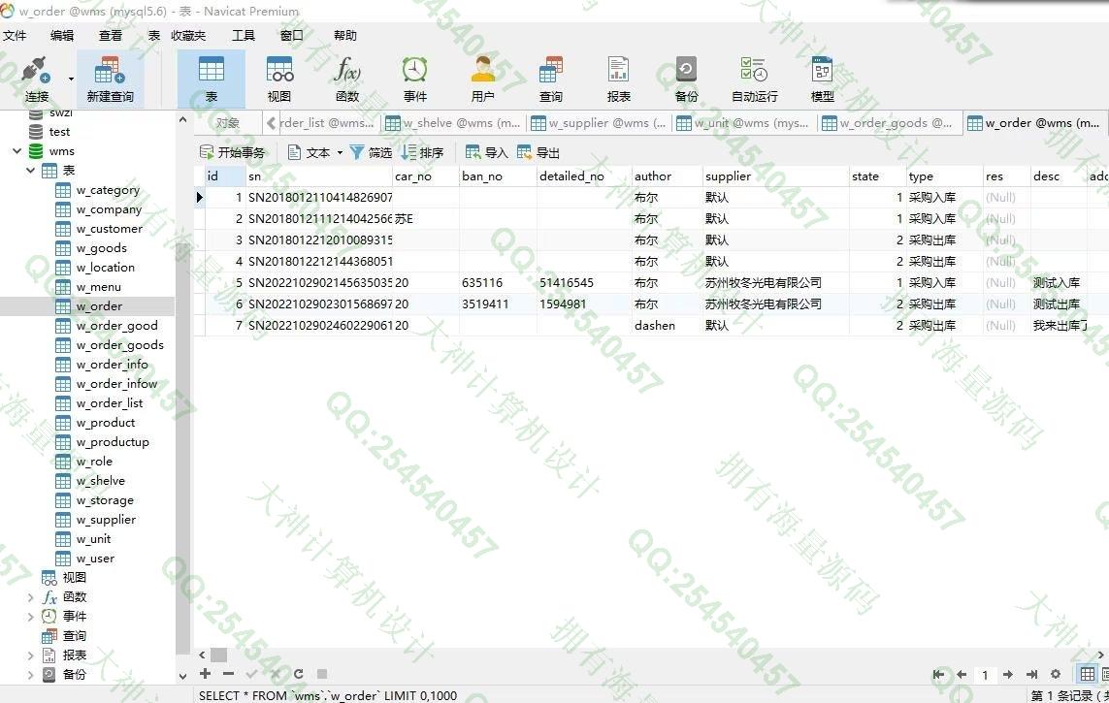This screenshot has height=703, width=1109.
Task: Switch to the w_supplier @wms tab
Action: pyautogui.click(x=599, y=123)
